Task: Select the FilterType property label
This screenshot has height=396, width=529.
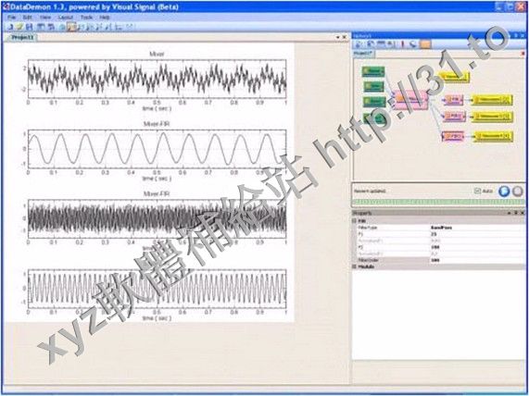Action: coord(368,228)
